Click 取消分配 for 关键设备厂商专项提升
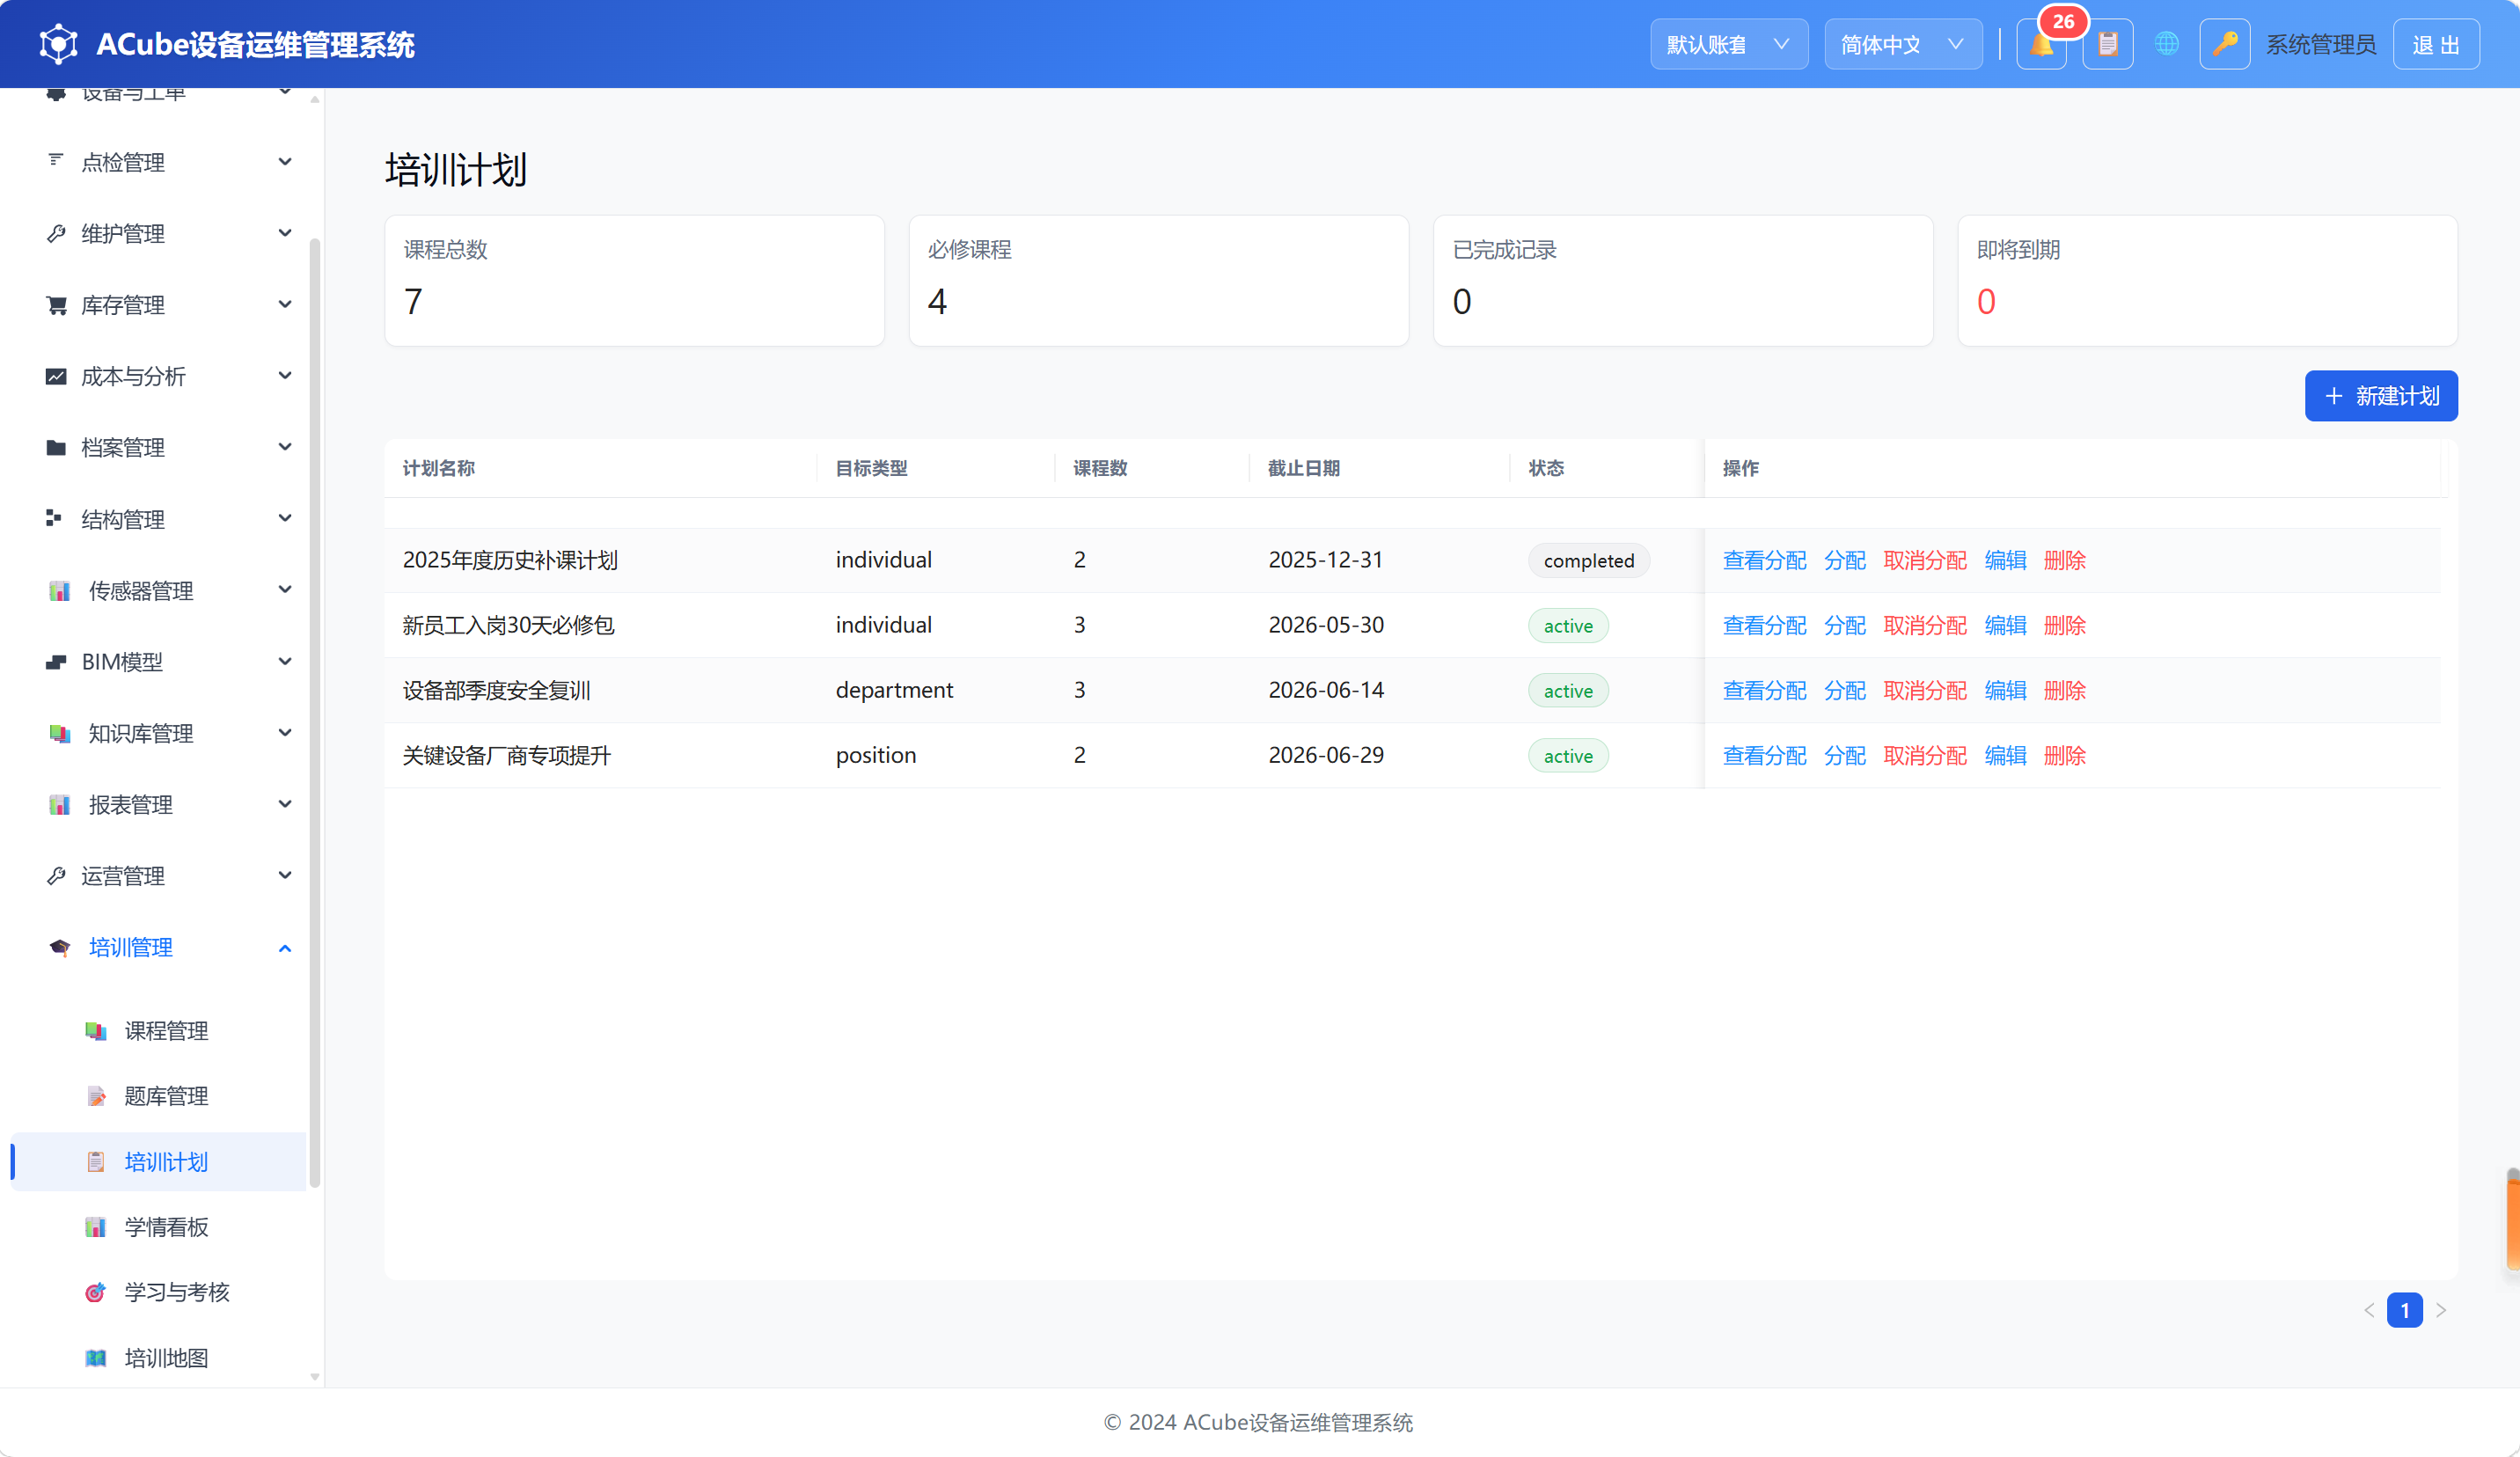 coord(1924,755)
